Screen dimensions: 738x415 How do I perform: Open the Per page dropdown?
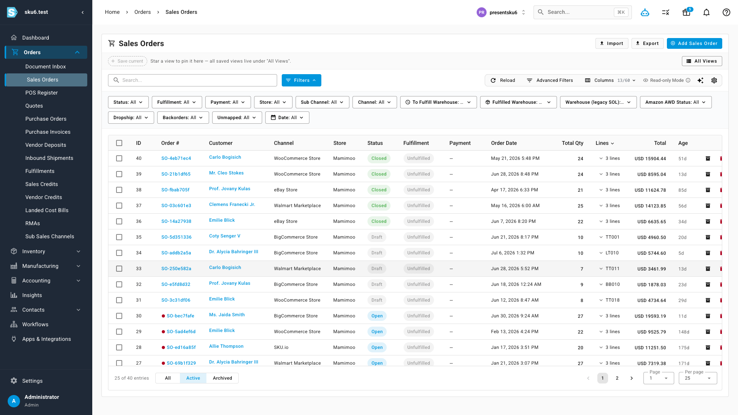pyautogui.click(x=698, y=378)
